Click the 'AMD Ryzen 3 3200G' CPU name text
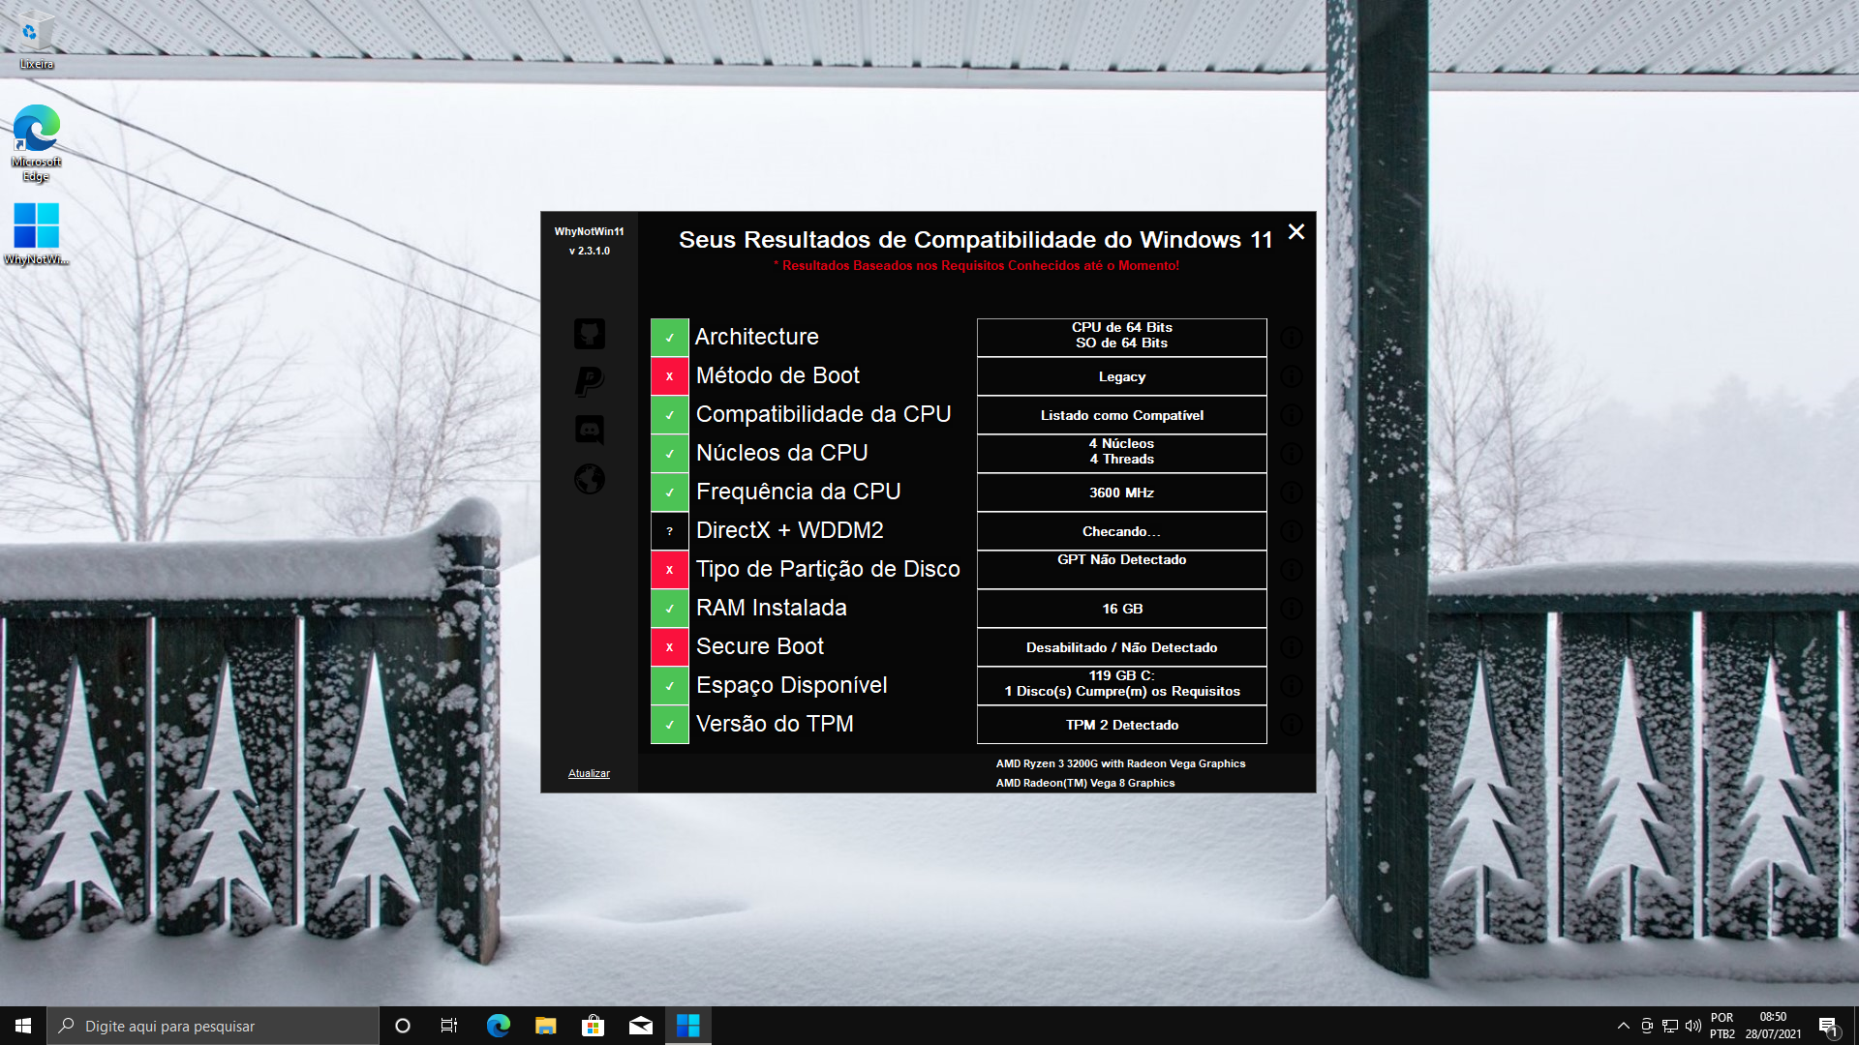The height and width of the screenshot is (1045, 1859). (1120, 763)
